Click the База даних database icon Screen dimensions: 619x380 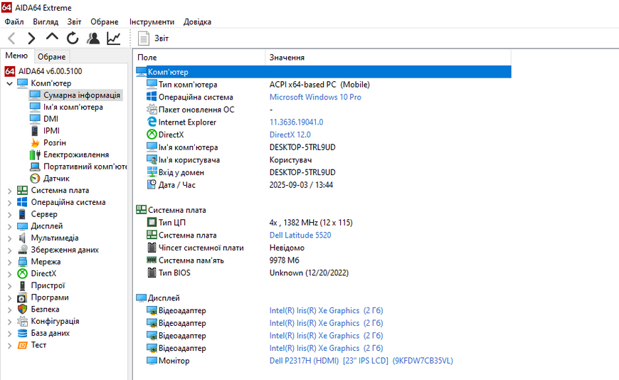point(23,333)
